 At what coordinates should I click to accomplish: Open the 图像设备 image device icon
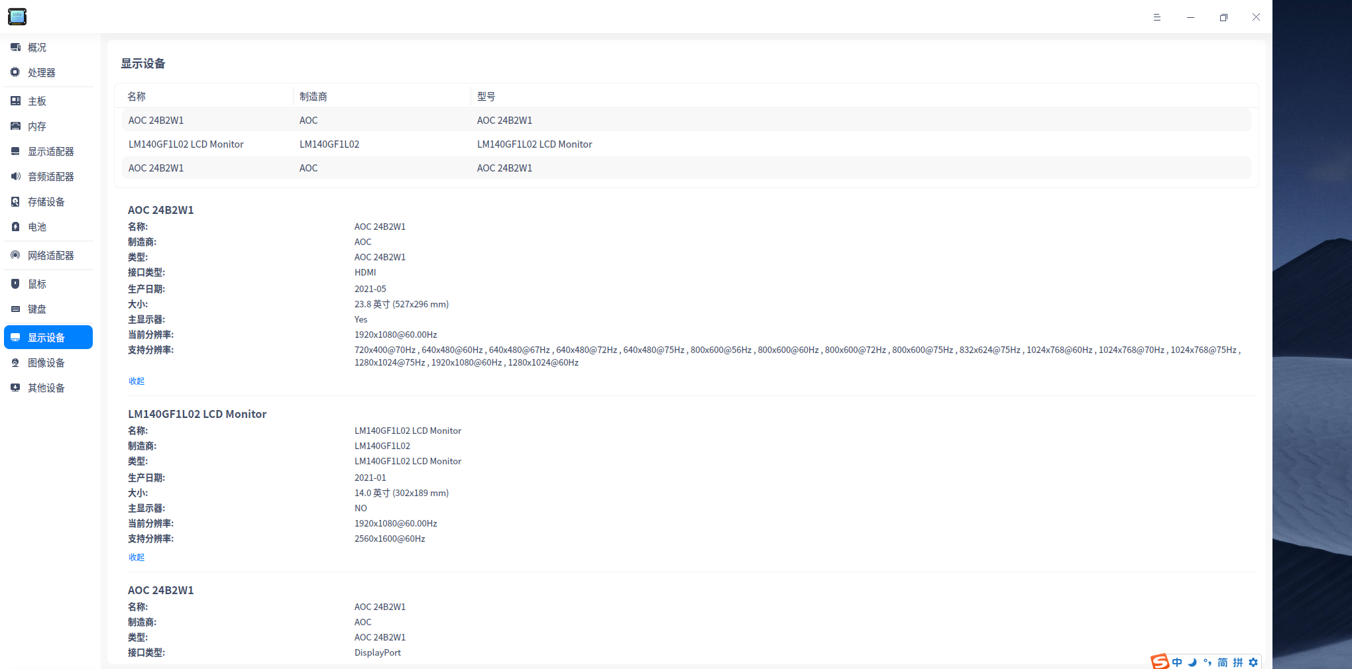click(x=15, y=362)
